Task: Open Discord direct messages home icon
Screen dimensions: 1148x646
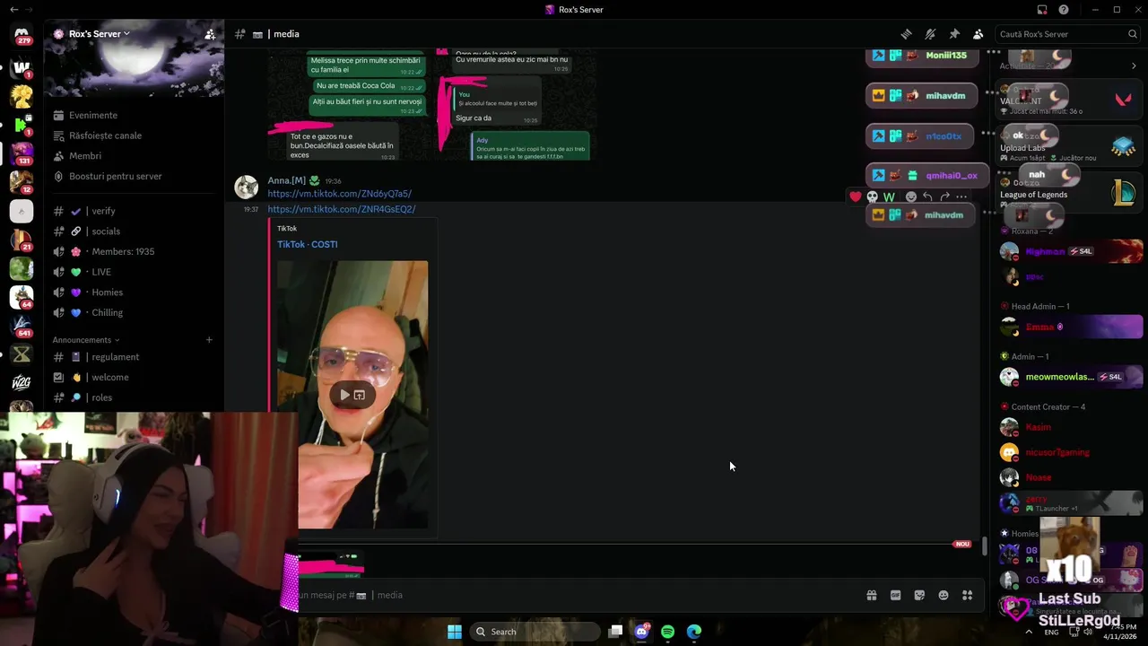Action: click(x=22, y=34)
